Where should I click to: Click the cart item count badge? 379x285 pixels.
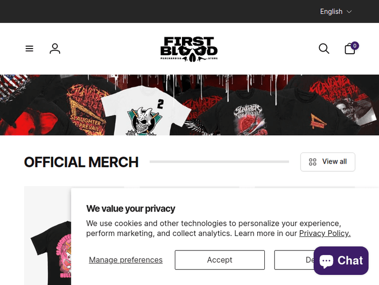355,45
